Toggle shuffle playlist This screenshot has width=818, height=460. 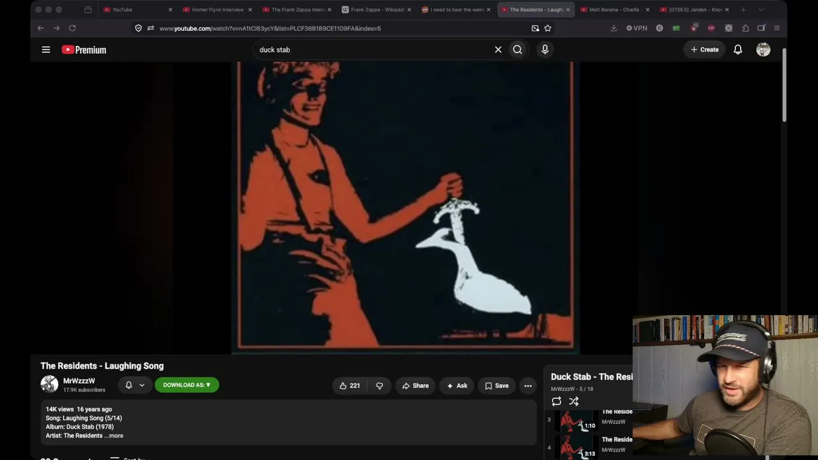coord(574,401)
